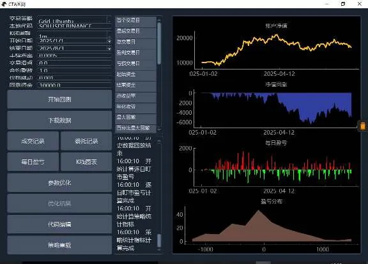Click the 价格跳动 input field
This screenshot has width=368, height=264.
point(75,78)
